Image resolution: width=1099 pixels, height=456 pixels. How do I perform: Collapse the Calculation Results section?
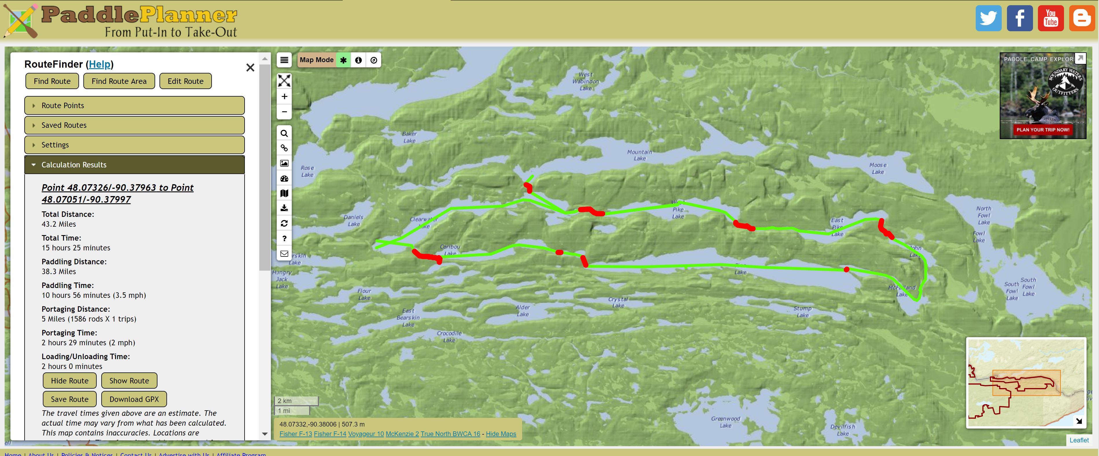(134, 165)
